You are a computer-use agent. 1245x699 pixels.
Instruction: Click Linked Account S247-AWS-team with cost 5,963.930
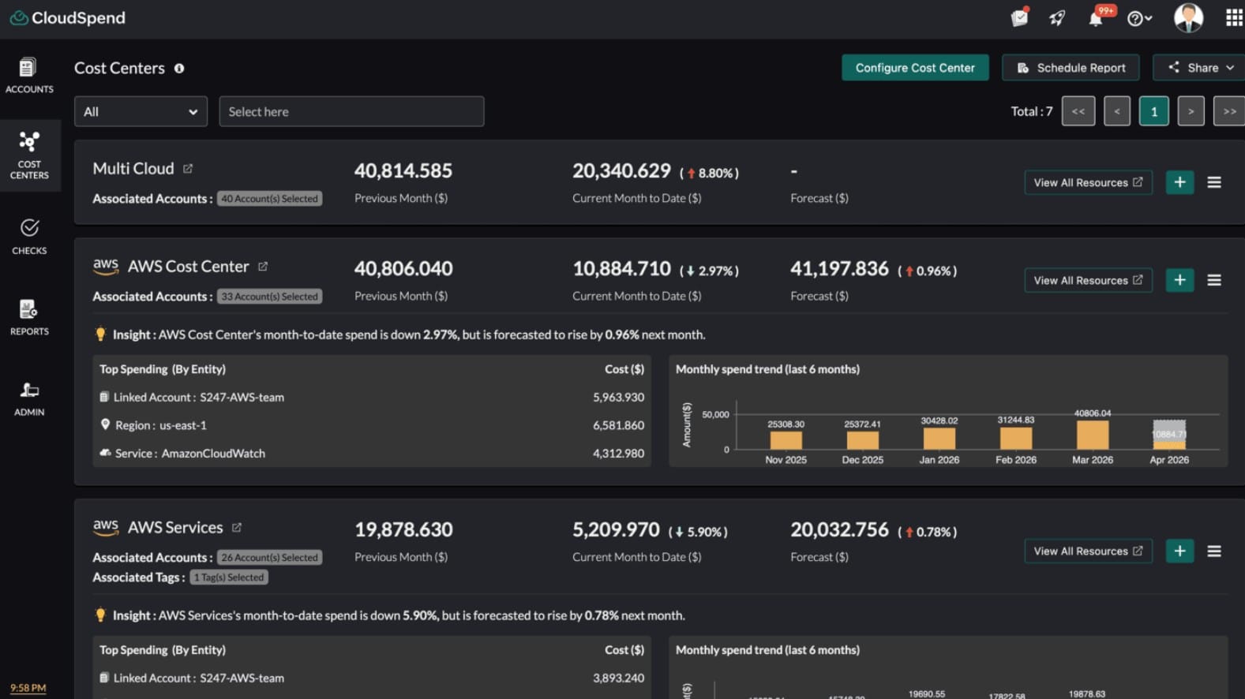tap(372, 398)
